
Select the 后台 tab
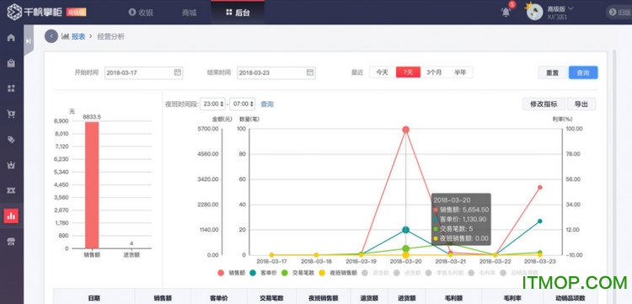(238, 13)
